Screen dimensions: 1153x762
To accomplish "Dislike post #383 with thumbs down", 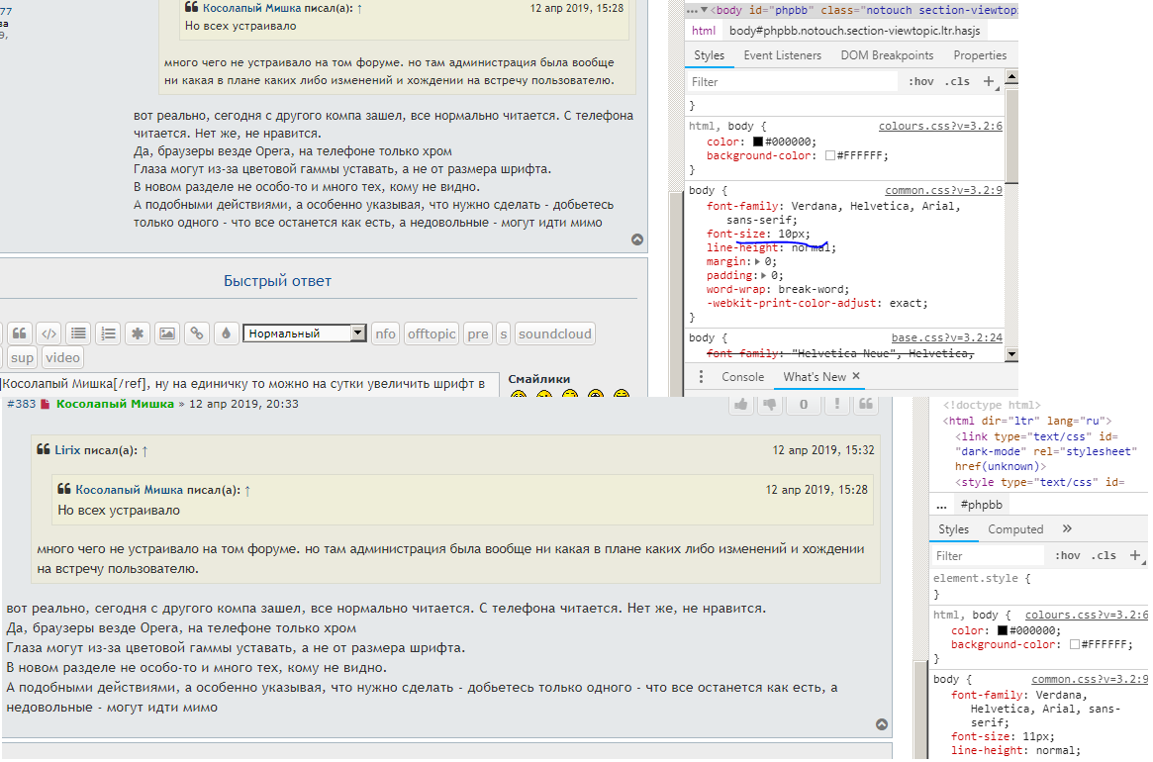I will 770,404.
